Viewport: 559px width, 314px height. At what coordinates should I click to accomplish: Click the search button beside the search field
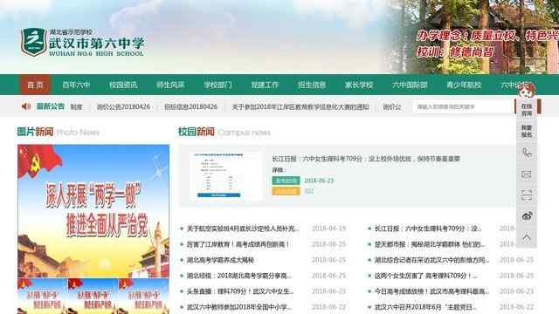click(x=528, y=106)
